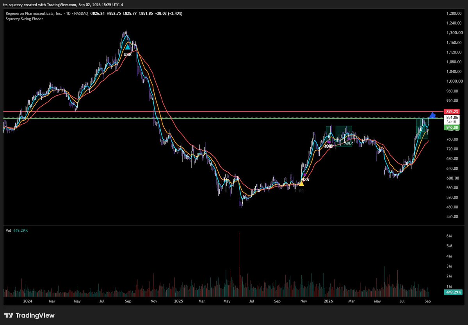Screen dimensions: 468x325
Task: Click the O826.24 open value
Action: 98,13
